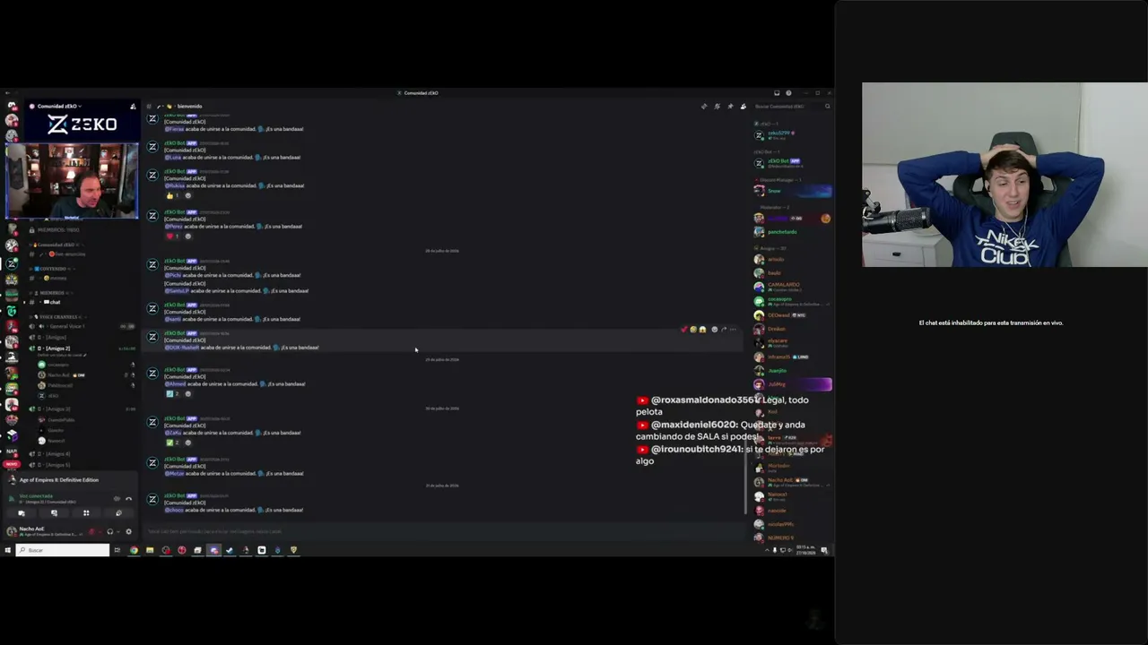Open soundboard button in voice panel

118,513
